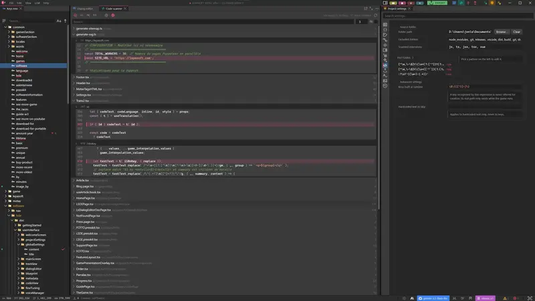Click the Clear button for folder path
The width and height of the screenshot is (535, 301).
[x=516, y=31]
